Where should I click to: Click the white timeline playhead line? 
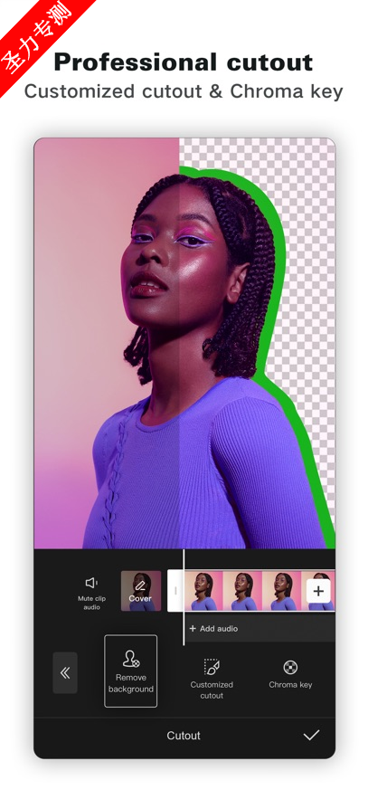click(184, 597)
